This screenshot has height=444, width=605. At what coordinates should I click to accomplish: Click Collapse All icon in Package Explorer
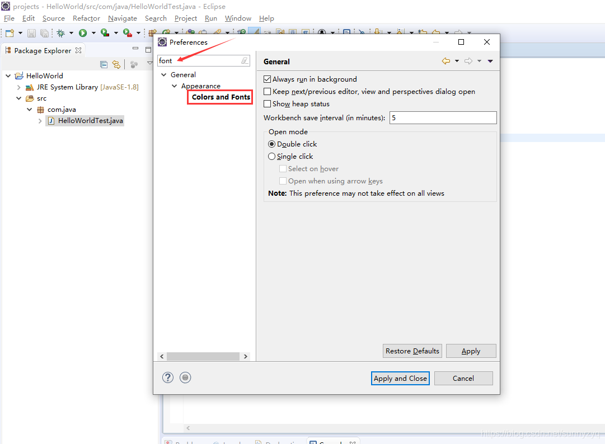[x=104, y=64]
